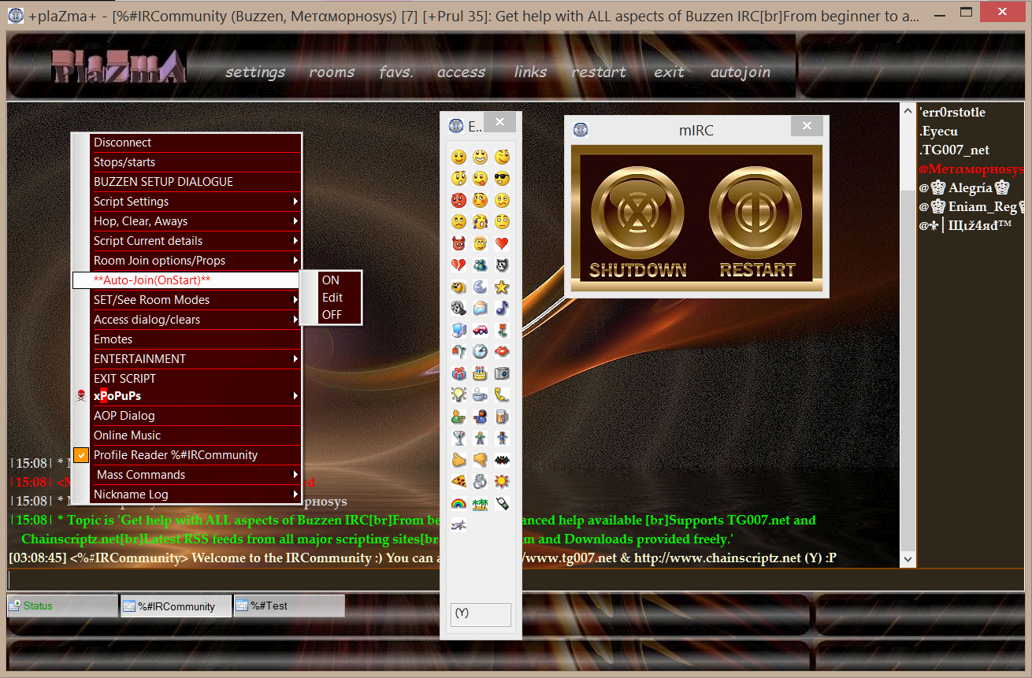Insert the crying face emoticon
1032x678 pixels.
[480, 221]
